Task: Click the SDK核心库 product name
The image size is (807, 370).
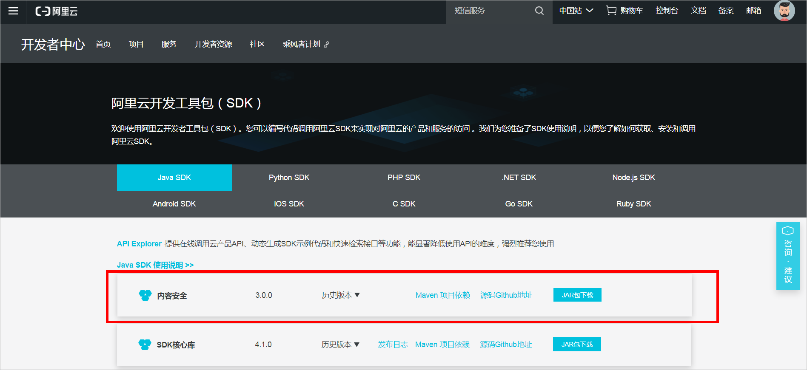Action: pyautogui.click(x=176, y=345)
